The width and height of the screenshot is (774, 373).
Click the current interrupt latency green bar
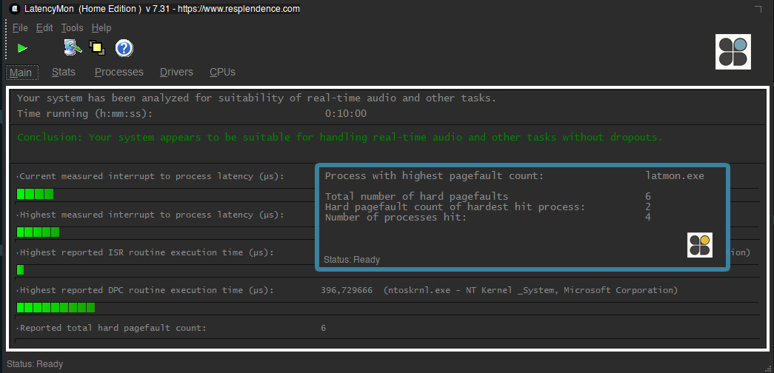click(35, 194)
